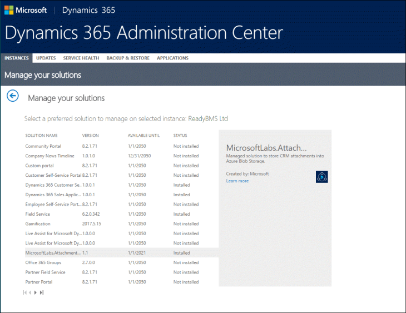This screenshot has height=313, width=406.
Task: Click the Version column header
Action: [x=90, y=136]
